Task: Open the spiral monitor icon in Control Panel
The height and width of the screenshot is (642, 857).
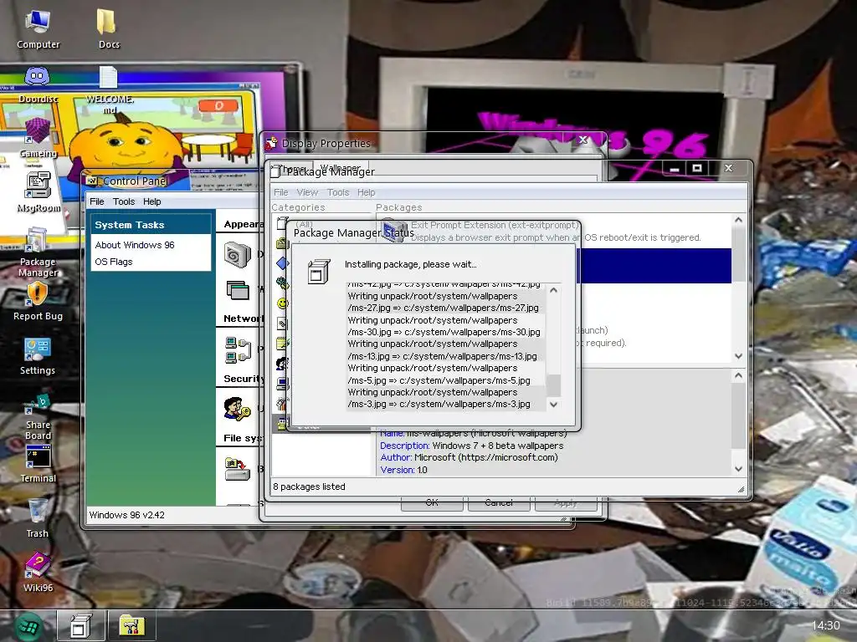Action: pos(237,255)
